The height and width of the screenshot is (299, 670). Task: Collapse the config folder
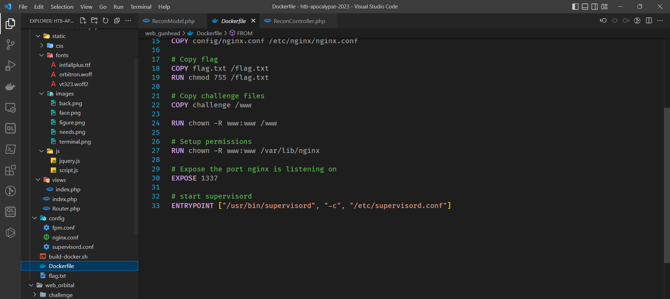pyautogui.click(x=35, y=218)
